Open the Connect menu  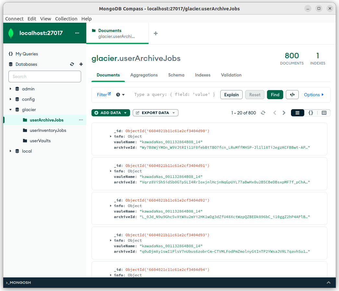(14, 19)
